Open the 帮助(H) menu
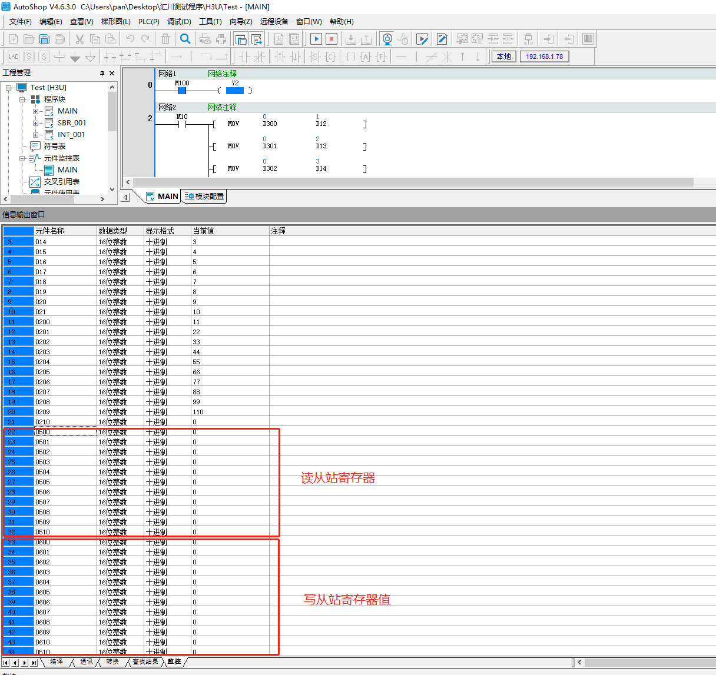The image size is (716, 675). coord(342,21)
